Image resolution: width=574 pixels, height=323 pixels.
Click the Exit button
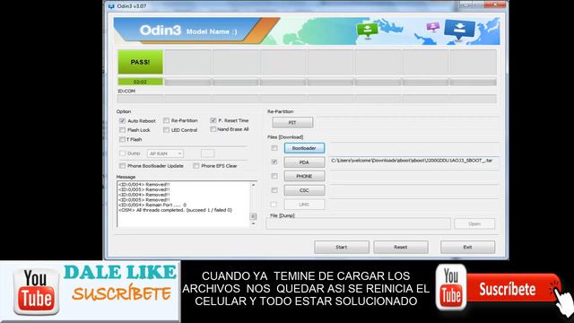[x=468, y=248]
